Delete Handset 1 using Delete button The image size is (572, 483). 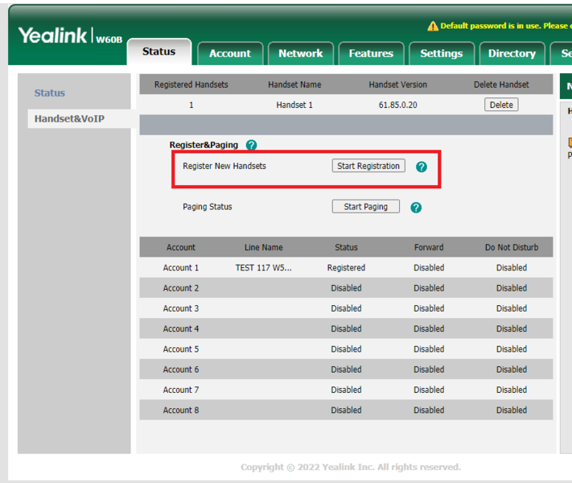click(501, 105)
